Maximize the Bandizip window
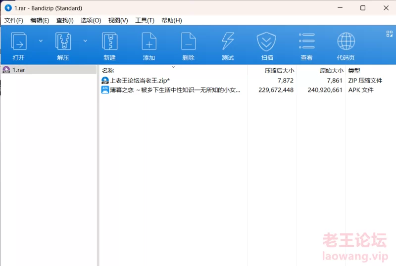This screenshot has width=396, height=266. [x=363, y=8]
